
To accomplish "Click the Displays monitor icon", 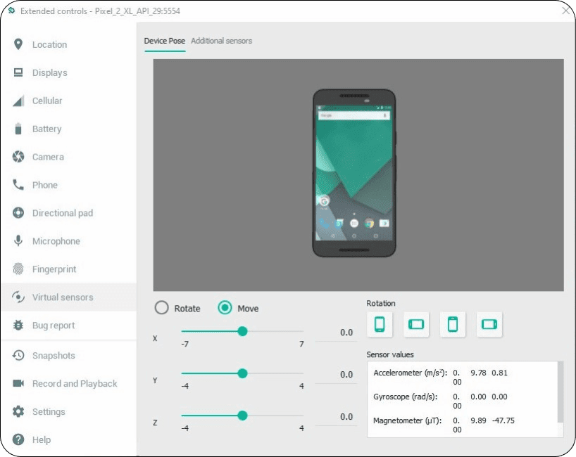I will (18, 72).
